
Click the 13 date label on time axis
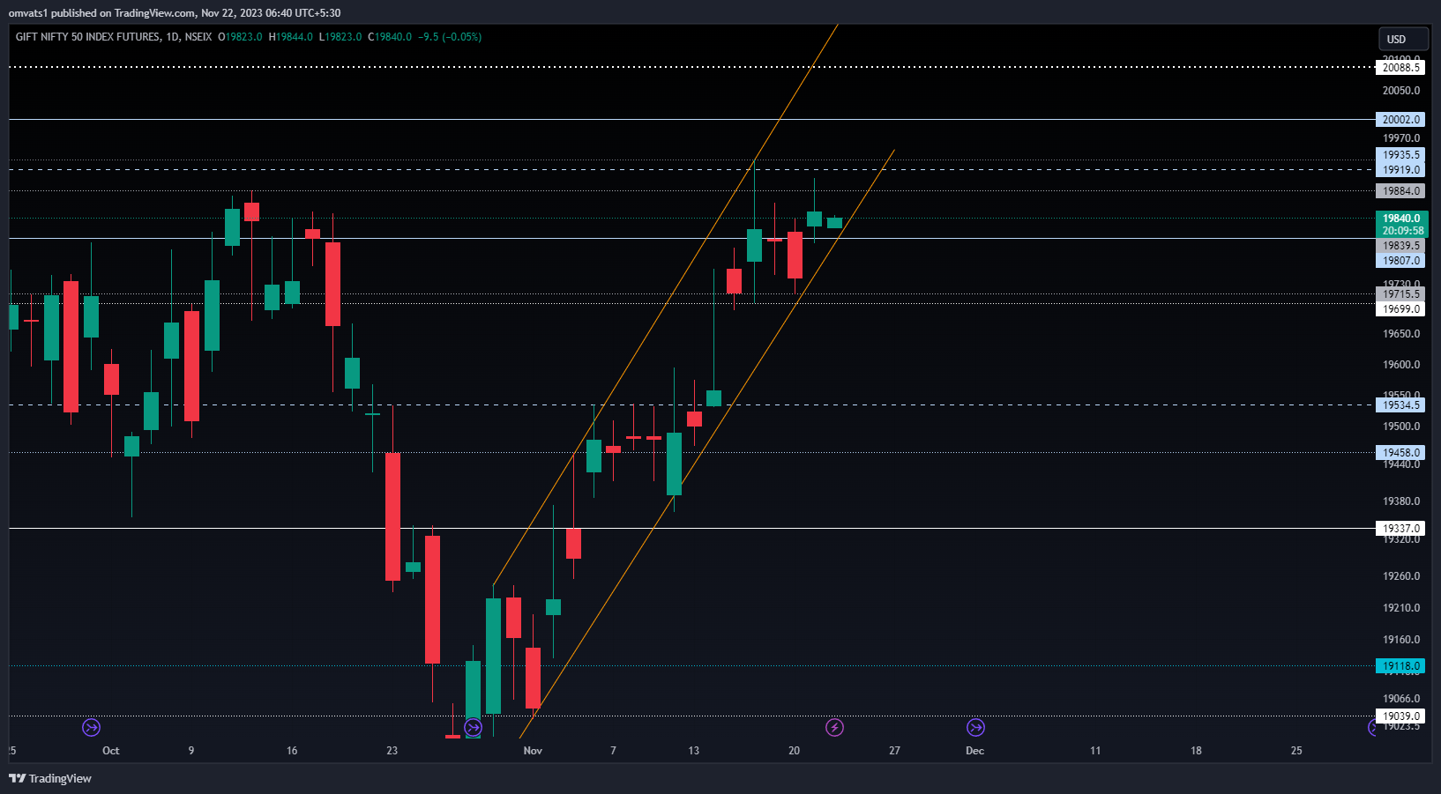[x=694, y=751]
